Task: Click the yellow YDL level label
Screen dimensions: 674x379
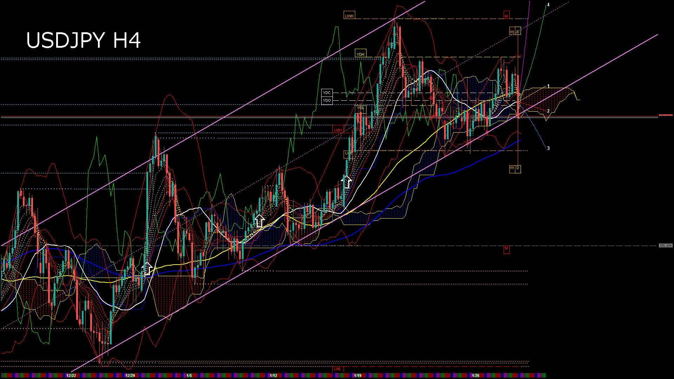Action: (361, 108)
